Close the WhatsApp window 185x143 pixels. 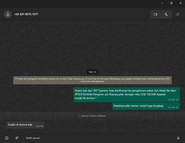coord(180,3)
